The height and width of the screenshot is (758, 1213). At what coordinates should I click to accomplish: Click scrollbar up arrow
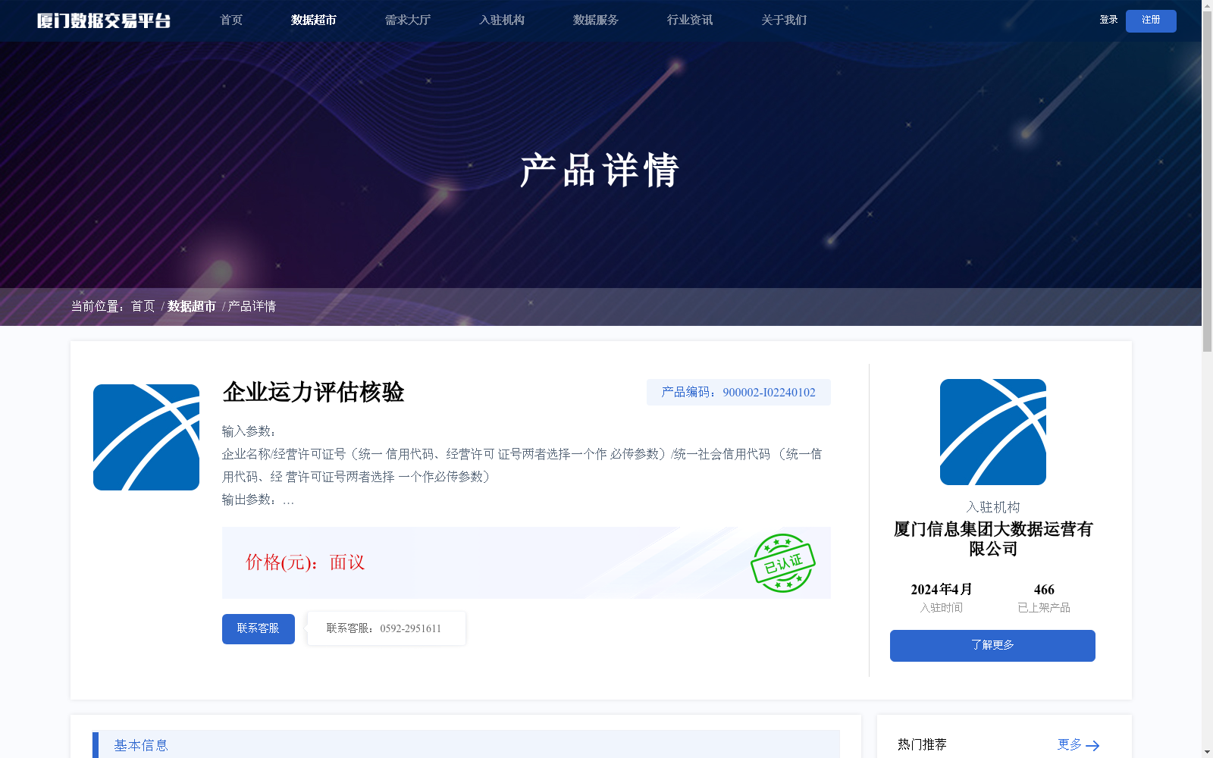[x=1207, y=5]
